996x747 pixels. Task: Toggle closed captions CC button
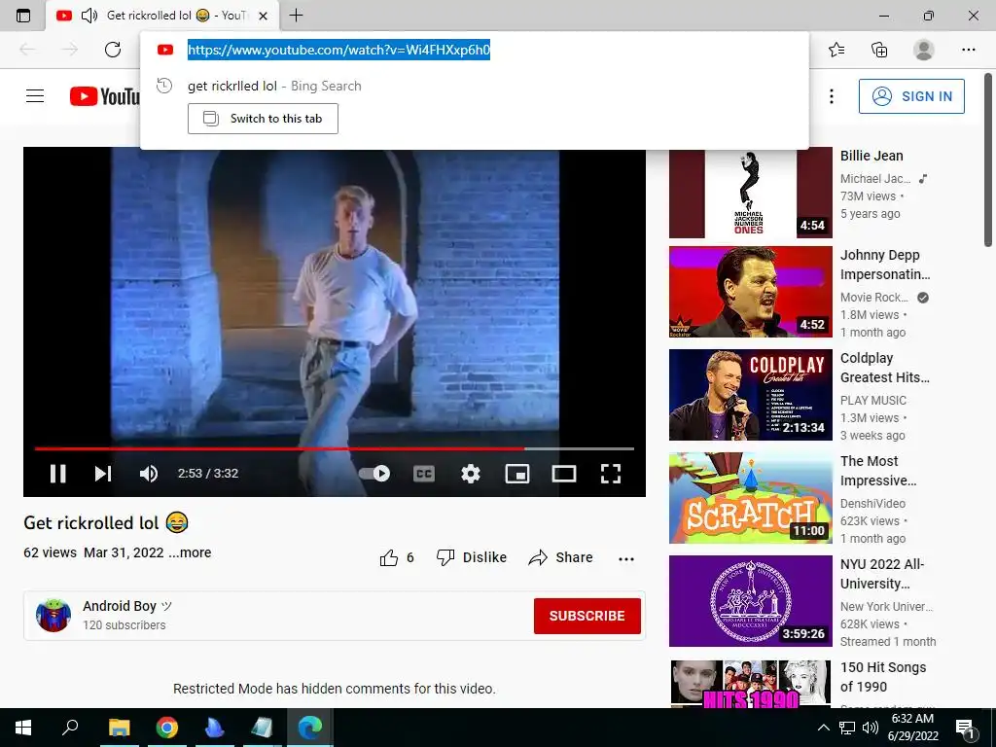tap(424, 474)
